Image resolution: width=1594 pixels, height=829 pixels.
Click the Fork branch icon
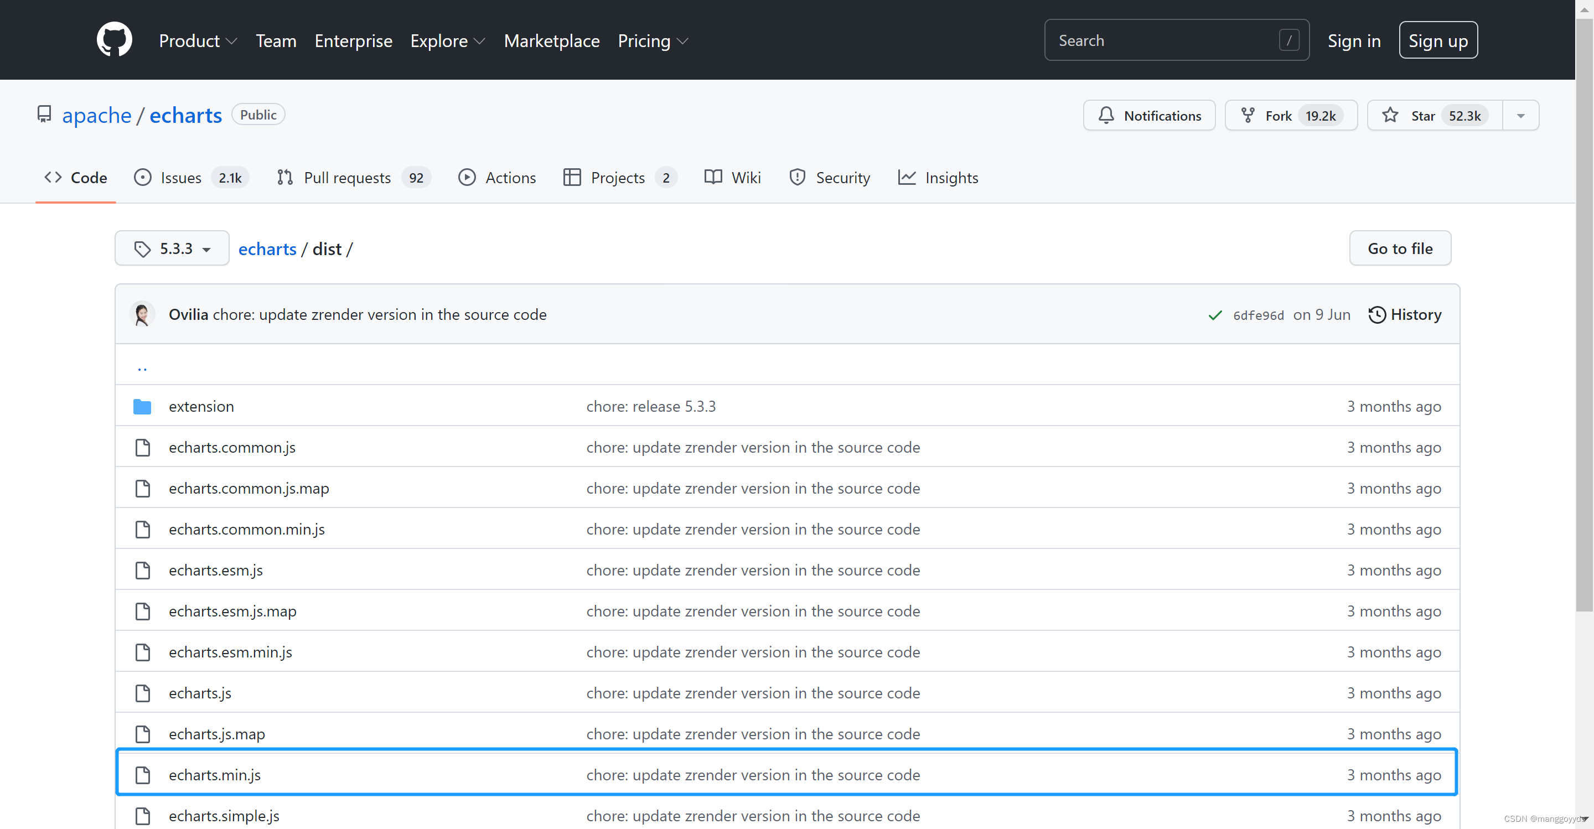pyautogui.click(x=1248, y=116)
